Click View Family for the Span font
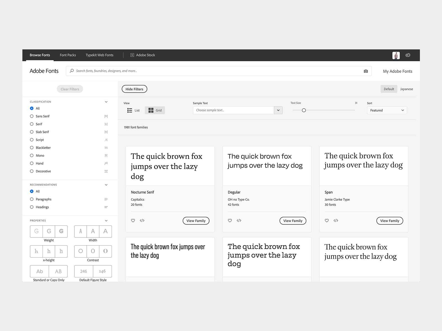This screenshot has width=442, height=331. click(x=390, y=220)
